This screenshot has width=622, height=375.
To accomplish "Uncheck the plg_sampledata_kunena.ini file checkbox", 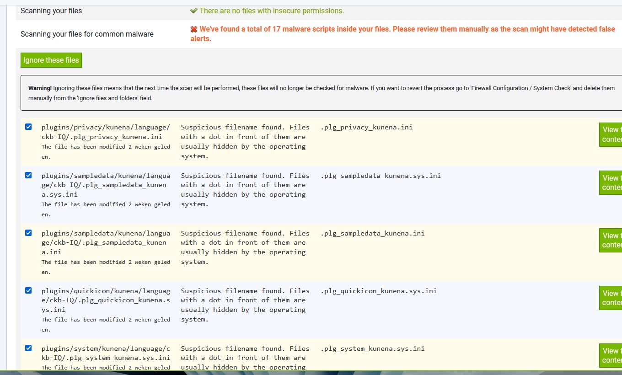I will pos(28,233).
